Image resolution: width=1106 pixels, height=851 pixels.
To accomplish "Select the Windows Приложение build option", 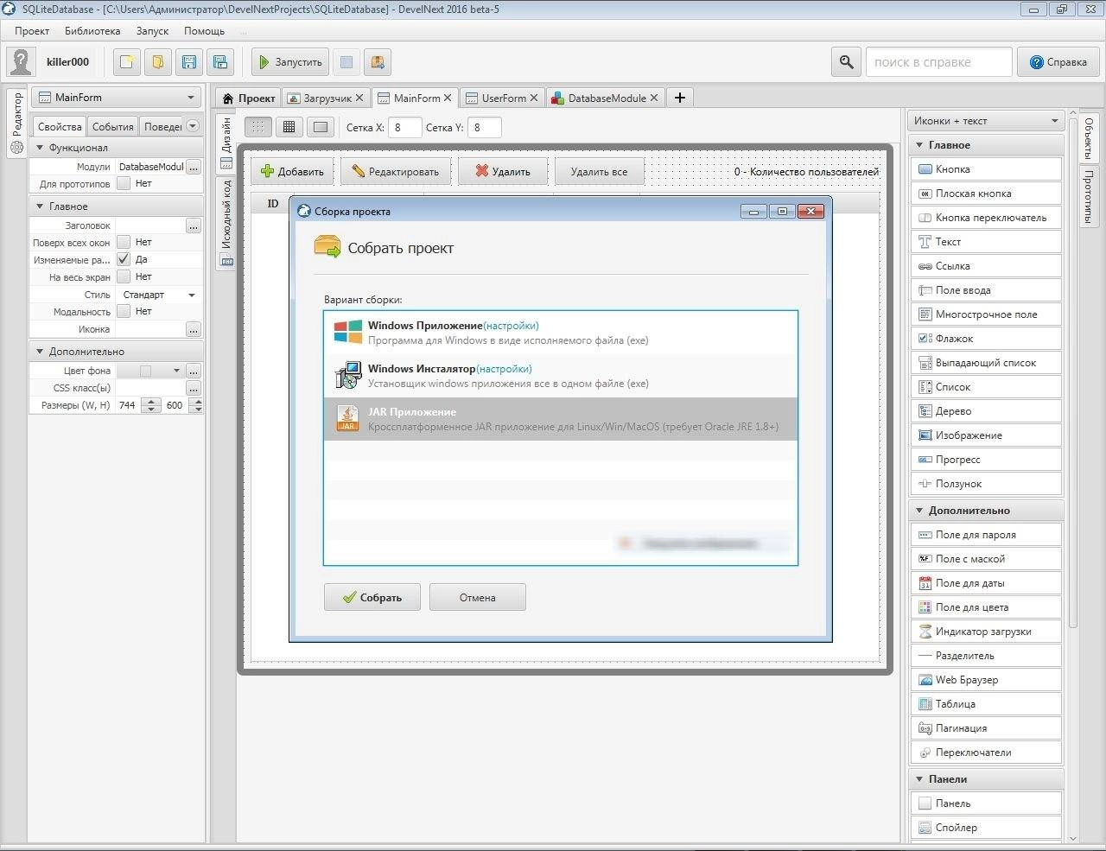I will [x=560, y=333].
